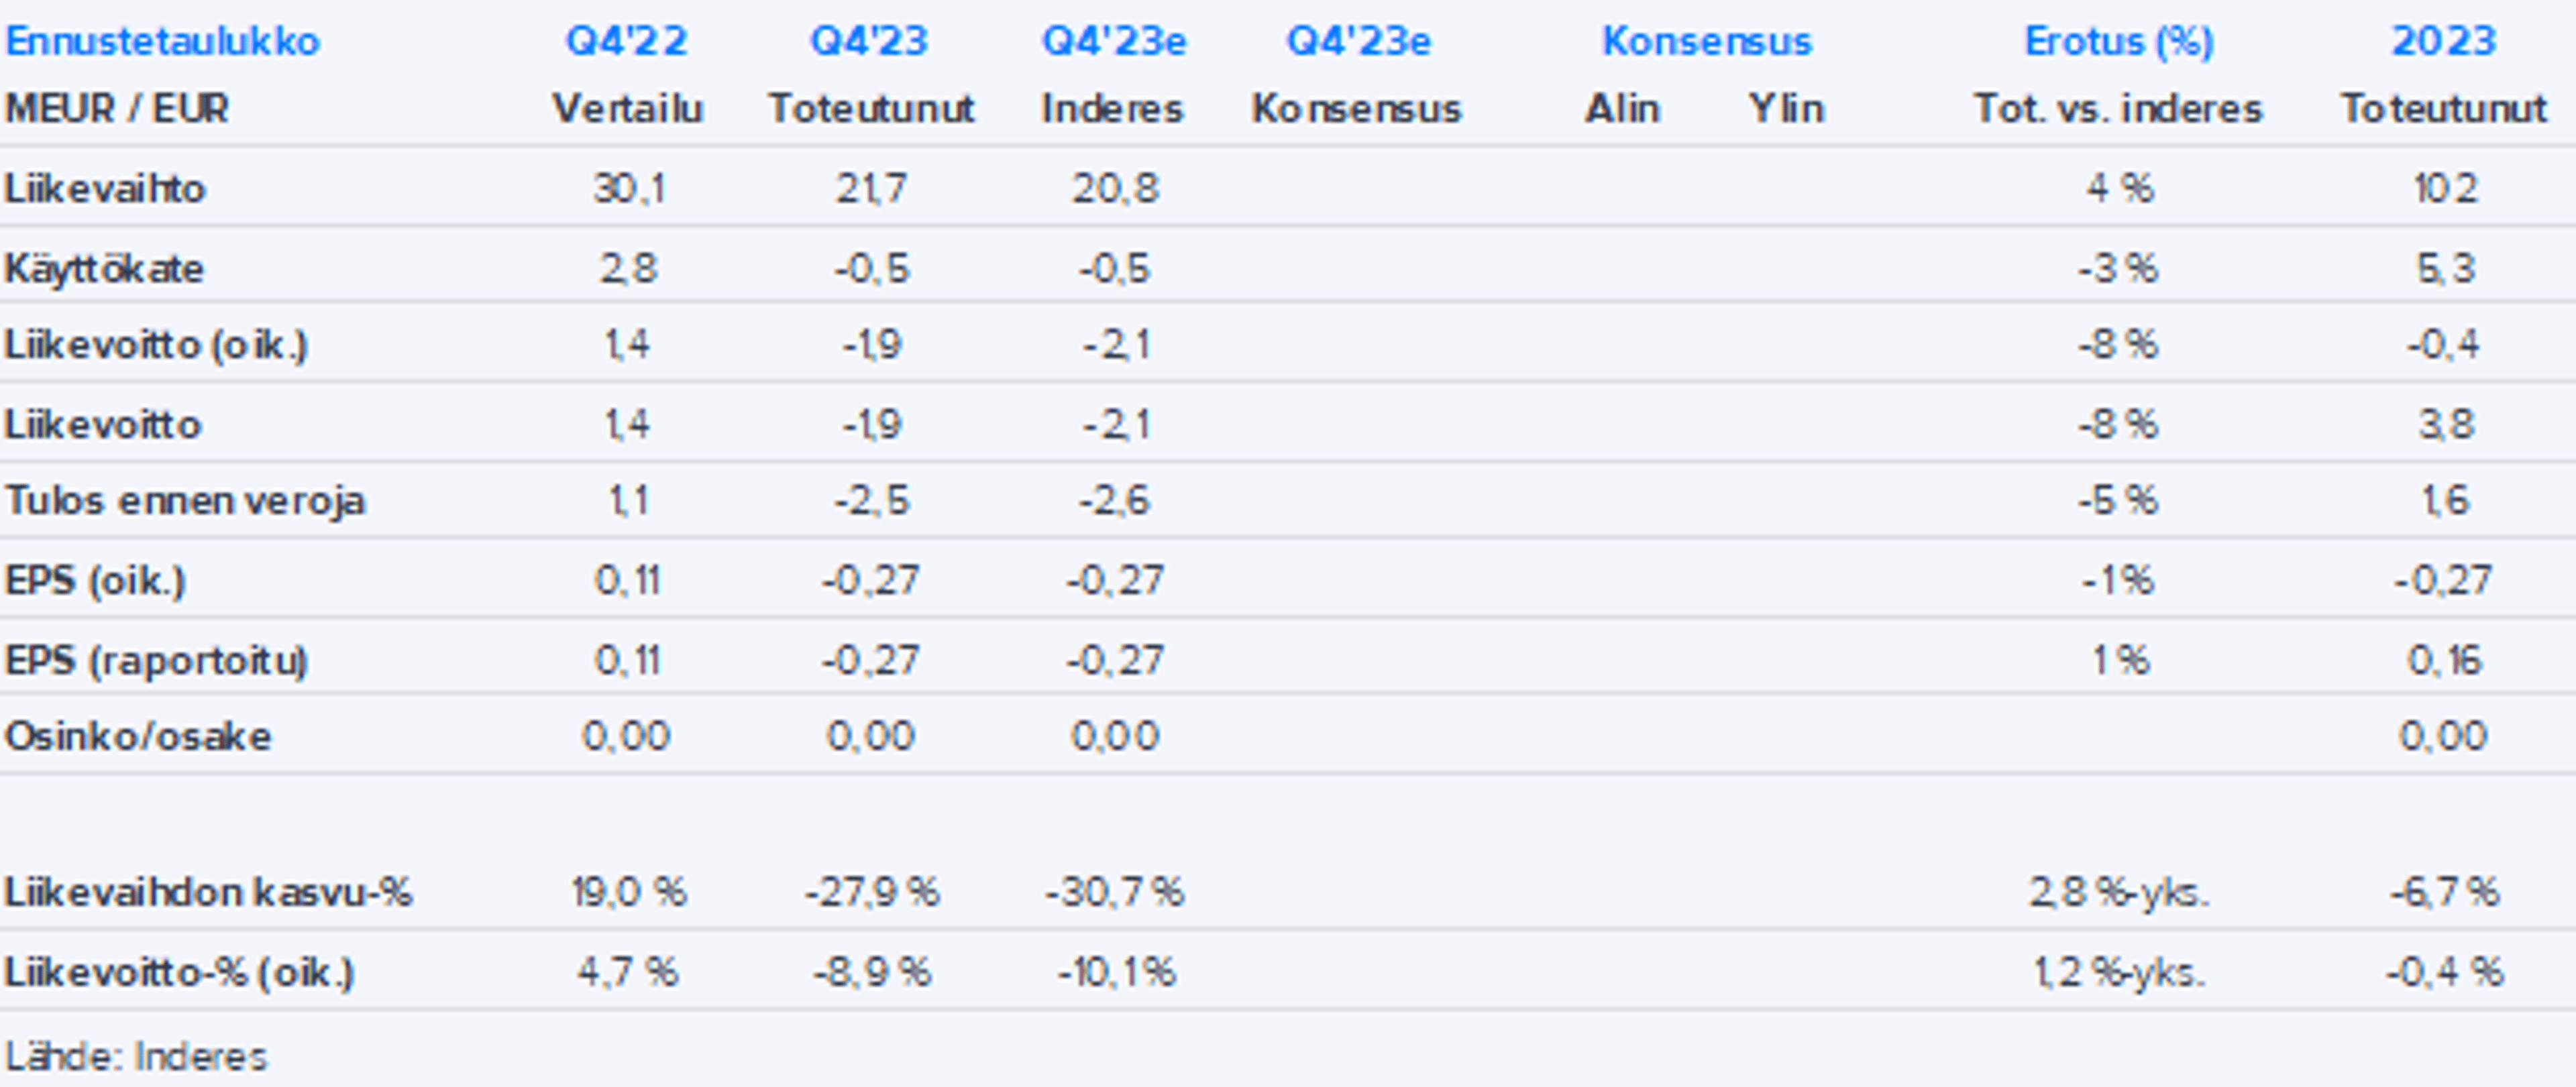Screen dimensions: 2576x1087
Task: Click the Alin subheader under Konsensus
Action: (x=1622, y=109)
